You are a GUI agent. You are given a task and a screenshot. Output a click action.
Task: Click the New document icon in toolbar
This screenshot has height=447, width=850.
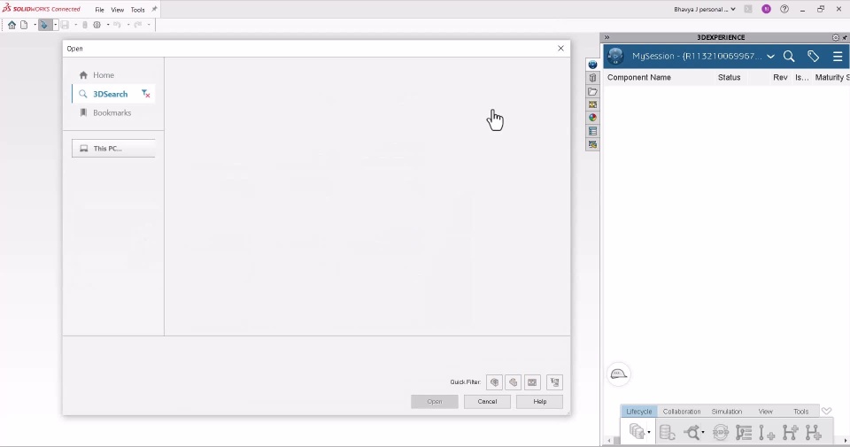[x=24, y=25]
